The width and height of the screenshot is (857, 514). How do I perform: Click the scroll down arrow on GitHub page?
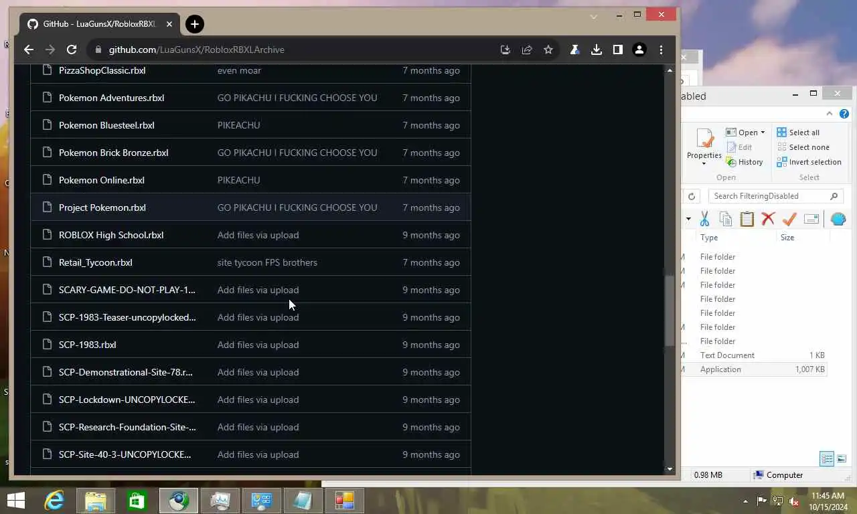[x=669, y=469]
